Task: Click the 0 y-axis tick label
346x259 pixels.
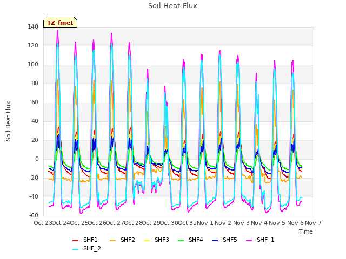Action: [x=37, y=159]
